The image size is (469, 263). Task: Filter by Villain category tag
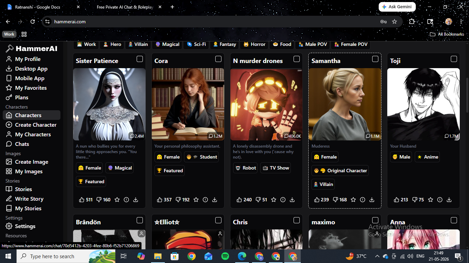pos(138,44)
